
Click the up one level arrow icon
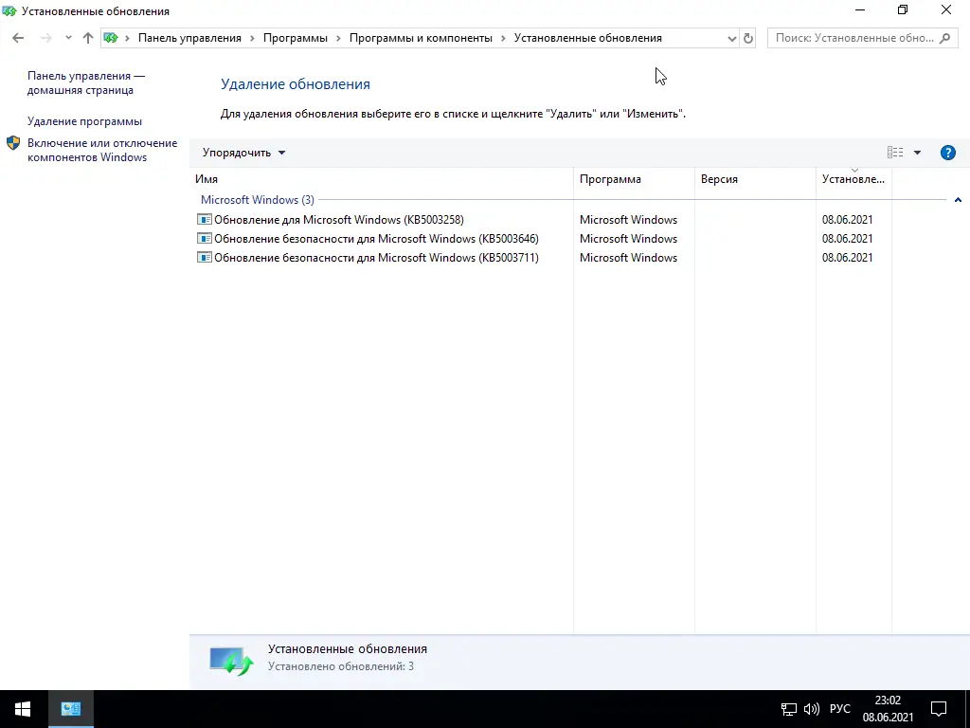click(87, 38)
